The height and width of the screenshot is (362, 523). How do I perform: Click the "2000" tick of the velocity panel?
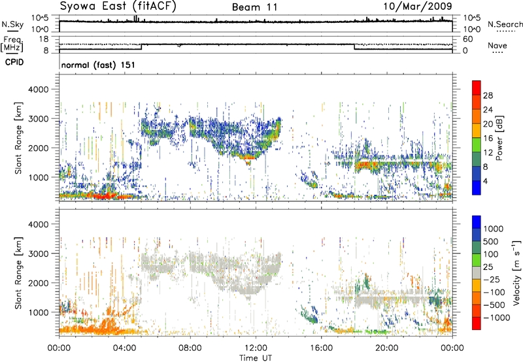pos(39,283)
